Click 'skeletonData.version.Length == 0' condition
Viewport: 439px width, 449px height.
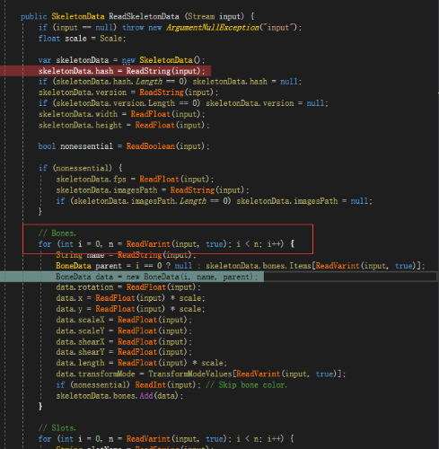click(127, 103)
